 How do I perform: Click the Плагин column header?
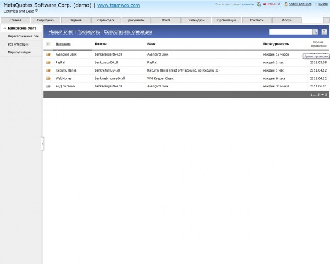(101, 44)
